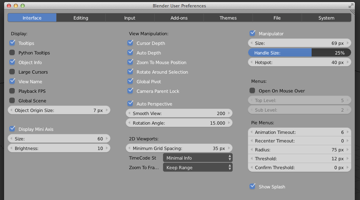This screenshot has width=360, height=200.
Task: Open the TimeCode Style Minimal Info dropdown
Action: coord(198,158)
